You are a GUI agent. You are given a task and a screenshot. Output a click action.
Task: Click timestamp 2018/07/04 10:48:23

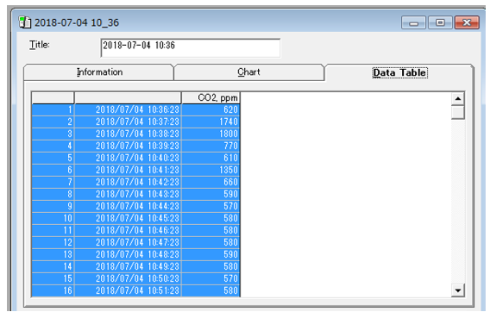click(x=128, y=255)
